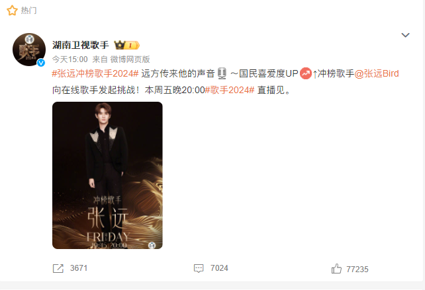This screenshot has width=425, height=290.
Task: Click the 湖南卫视歌手 account name
Action: 81,45
